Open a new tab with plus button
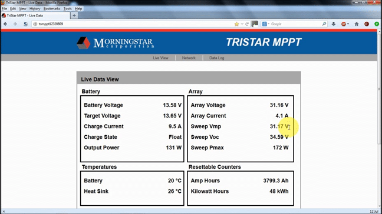This screenshot has width=382, height=214. click(x=74, y=15)
